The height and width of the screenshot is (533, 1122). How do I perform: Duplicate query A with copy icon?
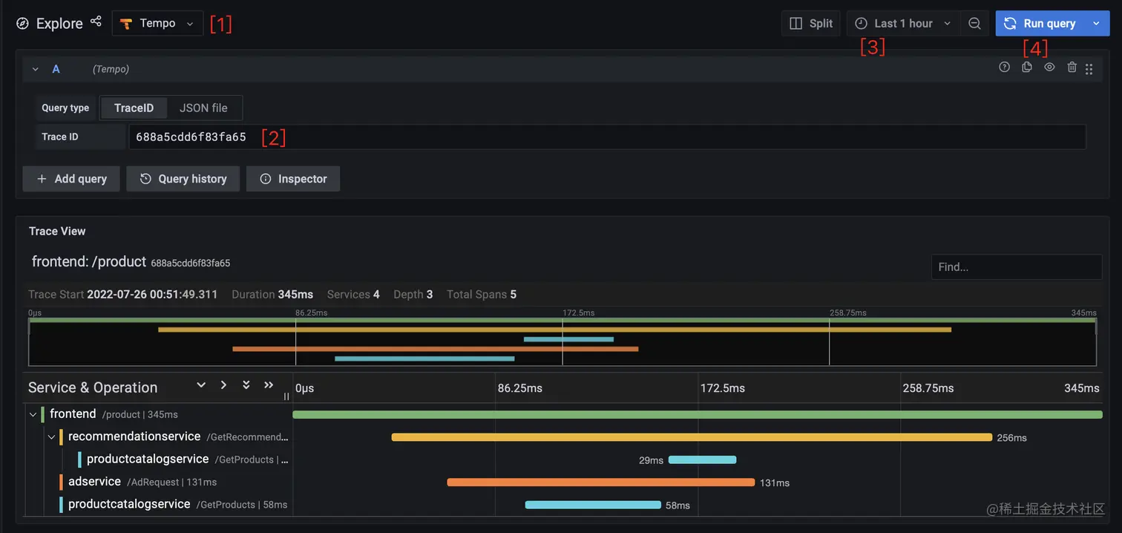click(x=1027, y=67)
